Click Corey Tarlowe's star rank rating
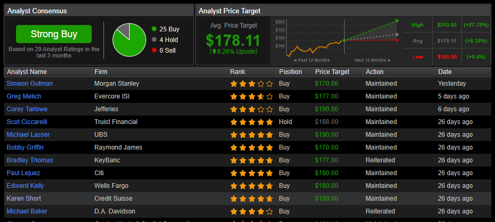This screenshot has width=495, height=222. (x=252, y=109)
